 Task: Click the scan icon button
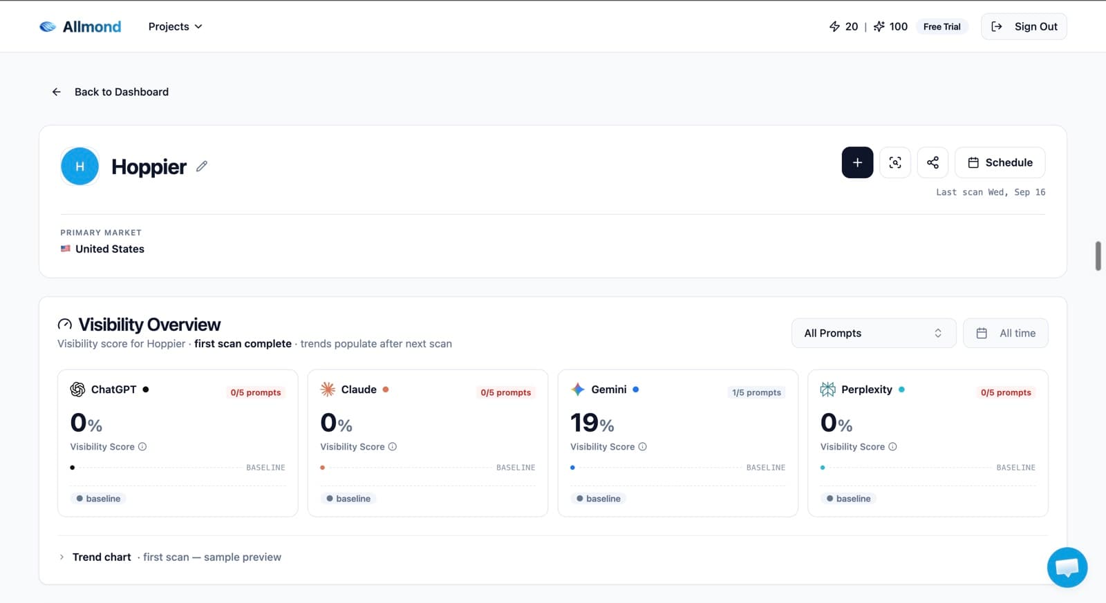point(895,162)
